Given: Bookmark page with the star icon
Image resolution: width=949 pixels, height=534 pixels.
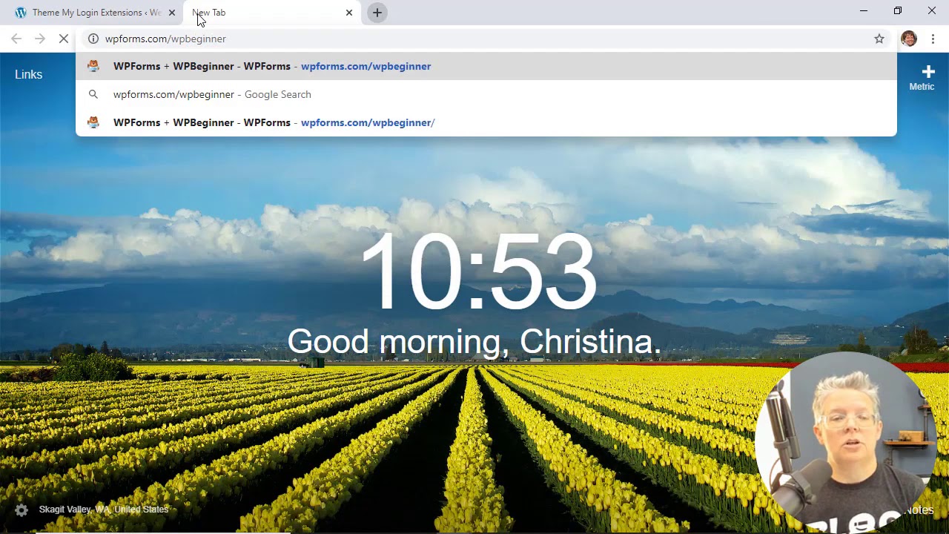Looking at the screenshot, I should [x=879, y=39].
